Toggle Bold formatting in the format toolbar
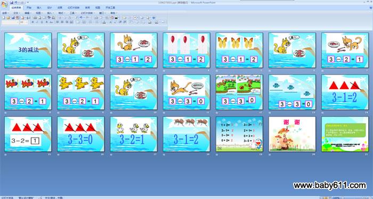The width and height of the screenshot is (373, 199). pyautogui.click(x=33, y=22)
